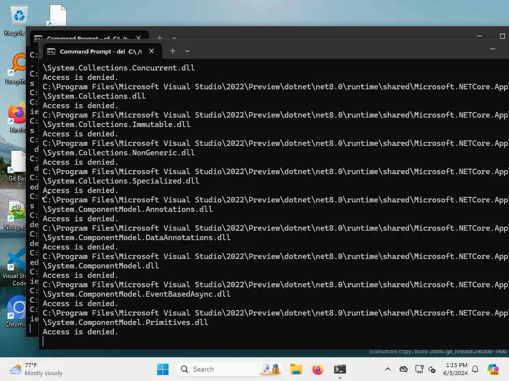The height and width of the screenshot is (381, 509).
Task: Open File Explorer from the taskbar
Action: coord(296,369)
